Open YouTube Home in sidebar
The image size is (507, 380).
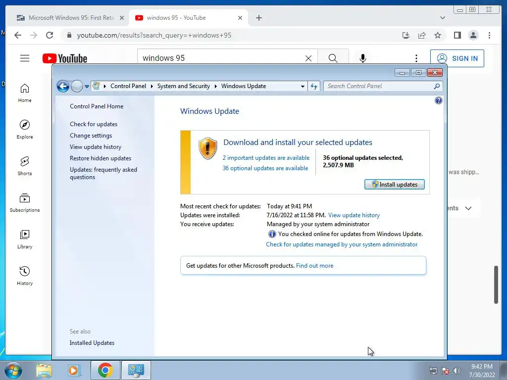25,93
